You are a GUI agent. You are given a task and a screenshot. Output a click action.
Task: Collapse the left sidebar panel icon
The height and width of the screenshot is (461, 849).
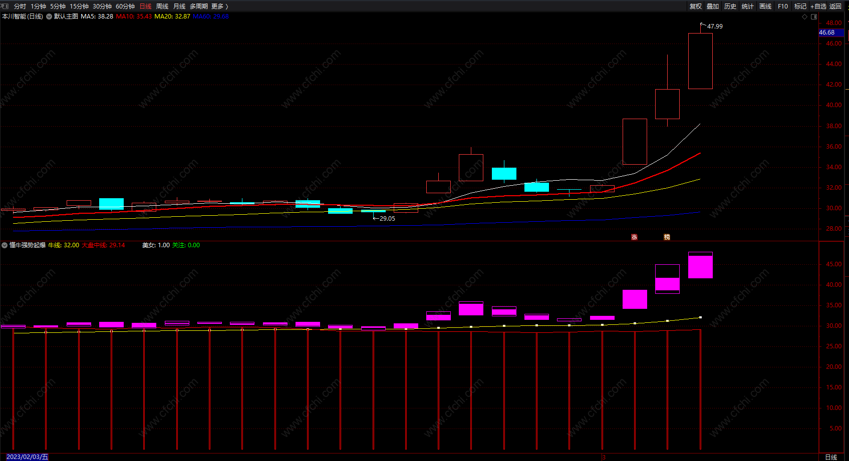pyautogui.click(x=5, y=6)
